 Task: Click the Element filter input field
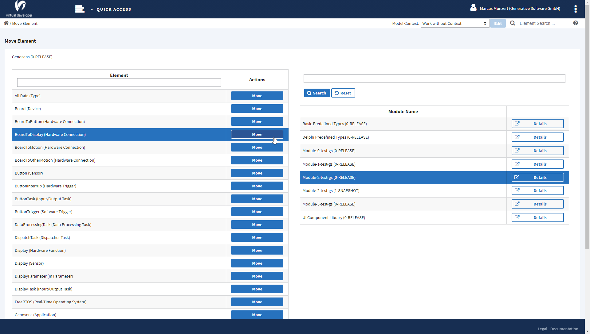(119, 83)
